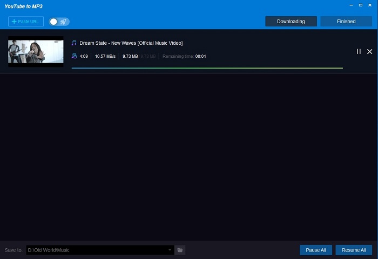Click the download progress bar

tap(207, 68)
